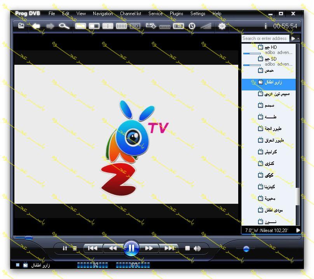The height and width of the screenshot is (279, 314).
Task: Open search with the magnifier icon
Action: click(64, 26)
